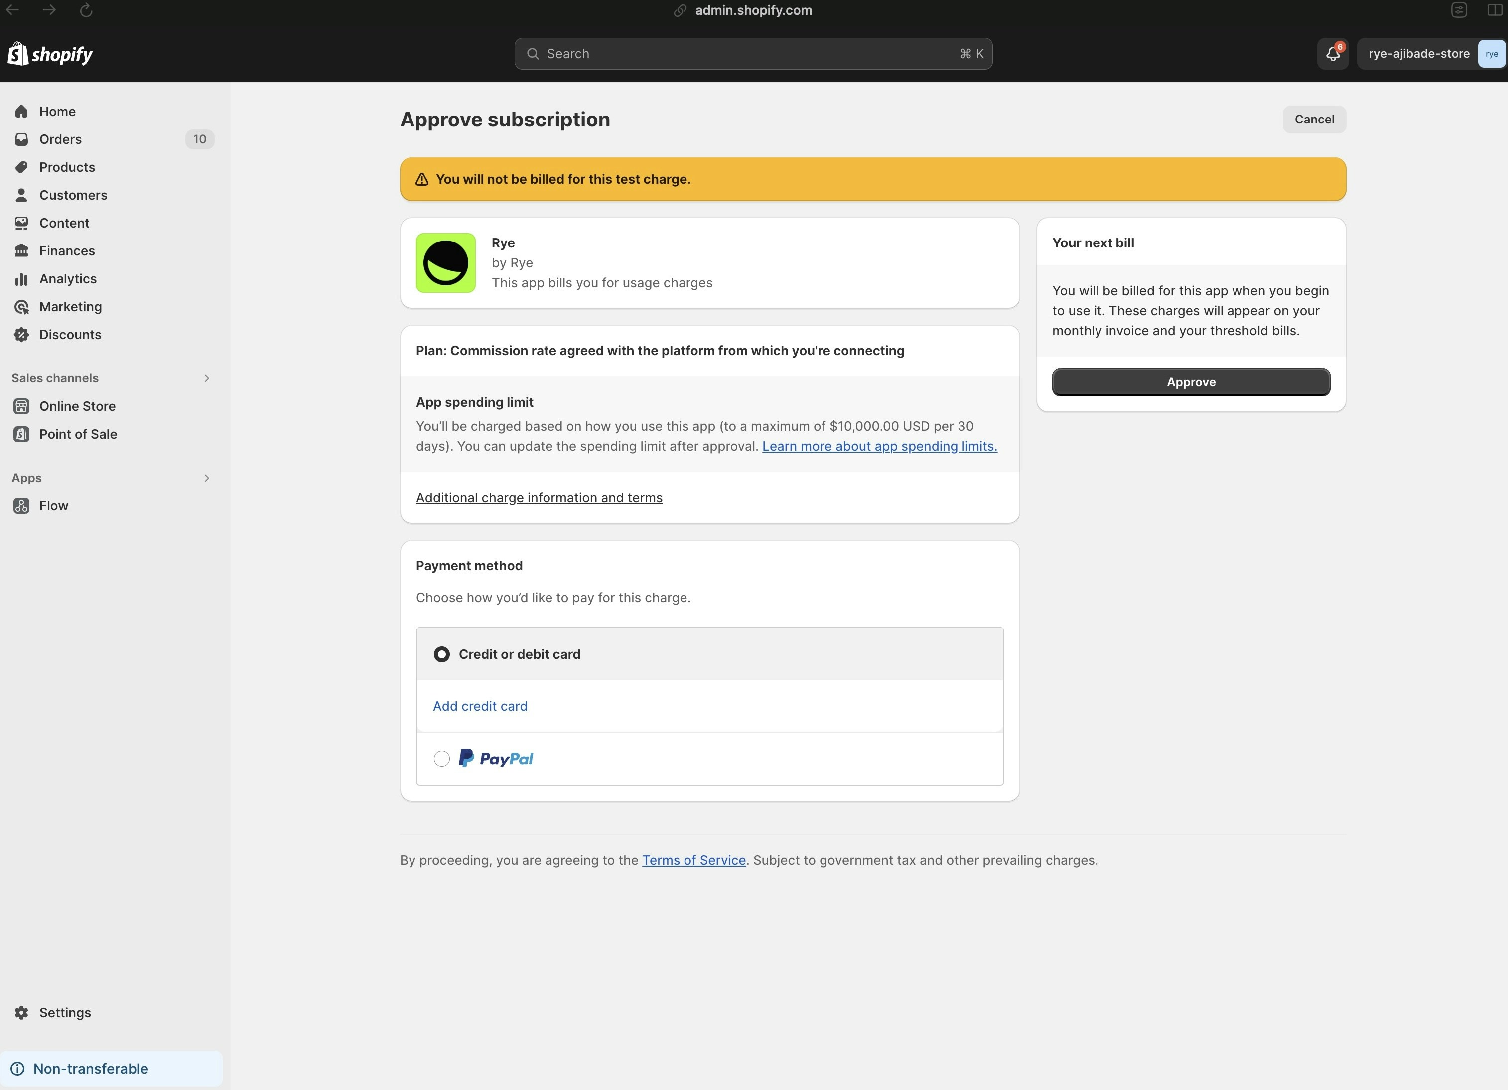Viewport: 1508px width, 1090px height.
Task: Click the Orders count badge 10
Action: tap(199, 139)
